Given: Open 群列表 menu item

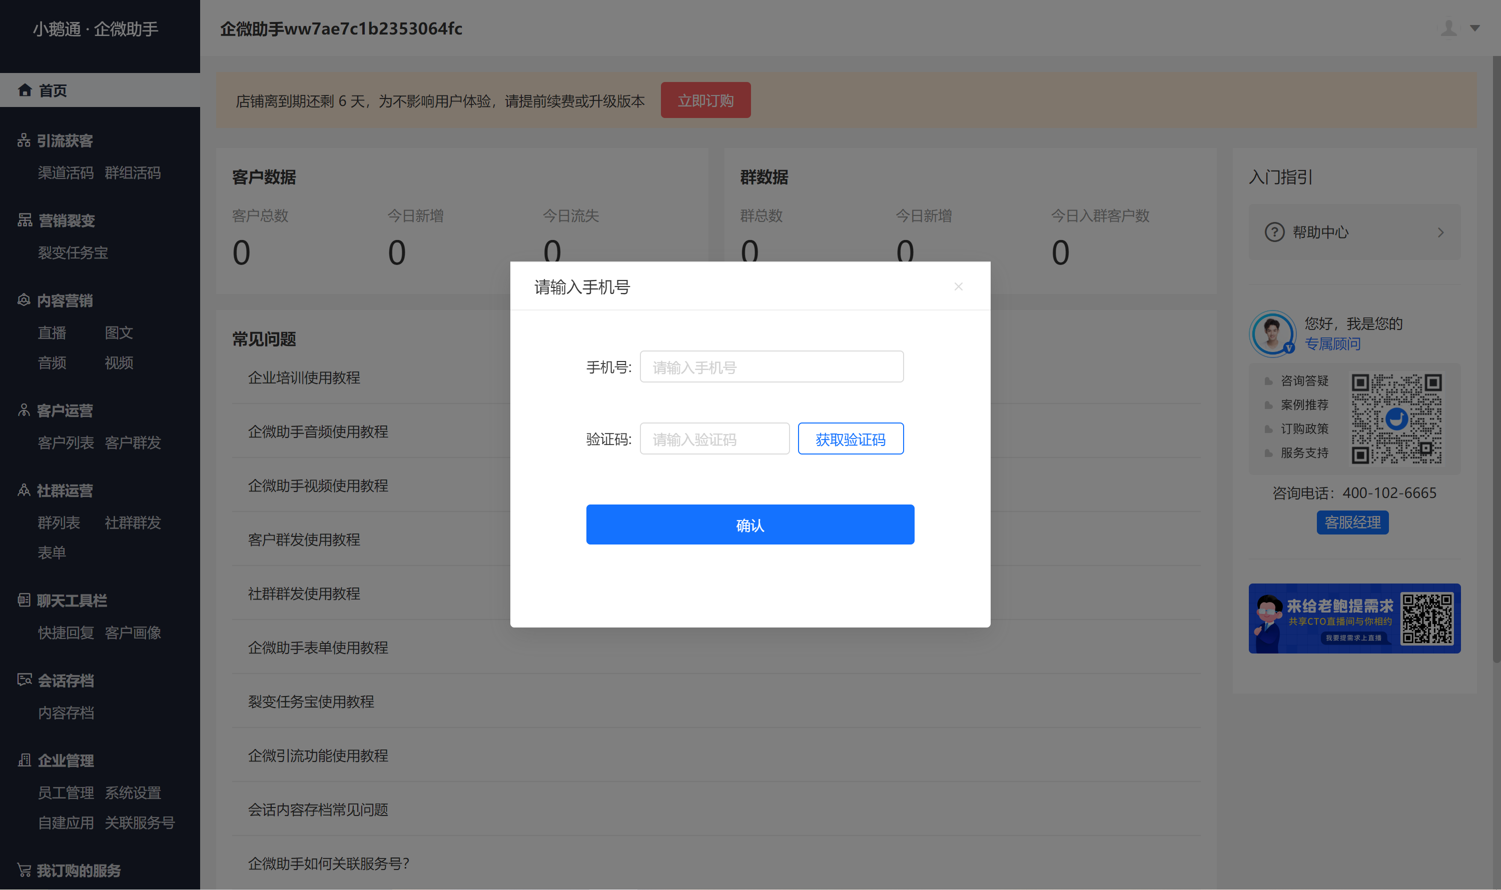Looking at the screenshot, I should tap(59, 522).
